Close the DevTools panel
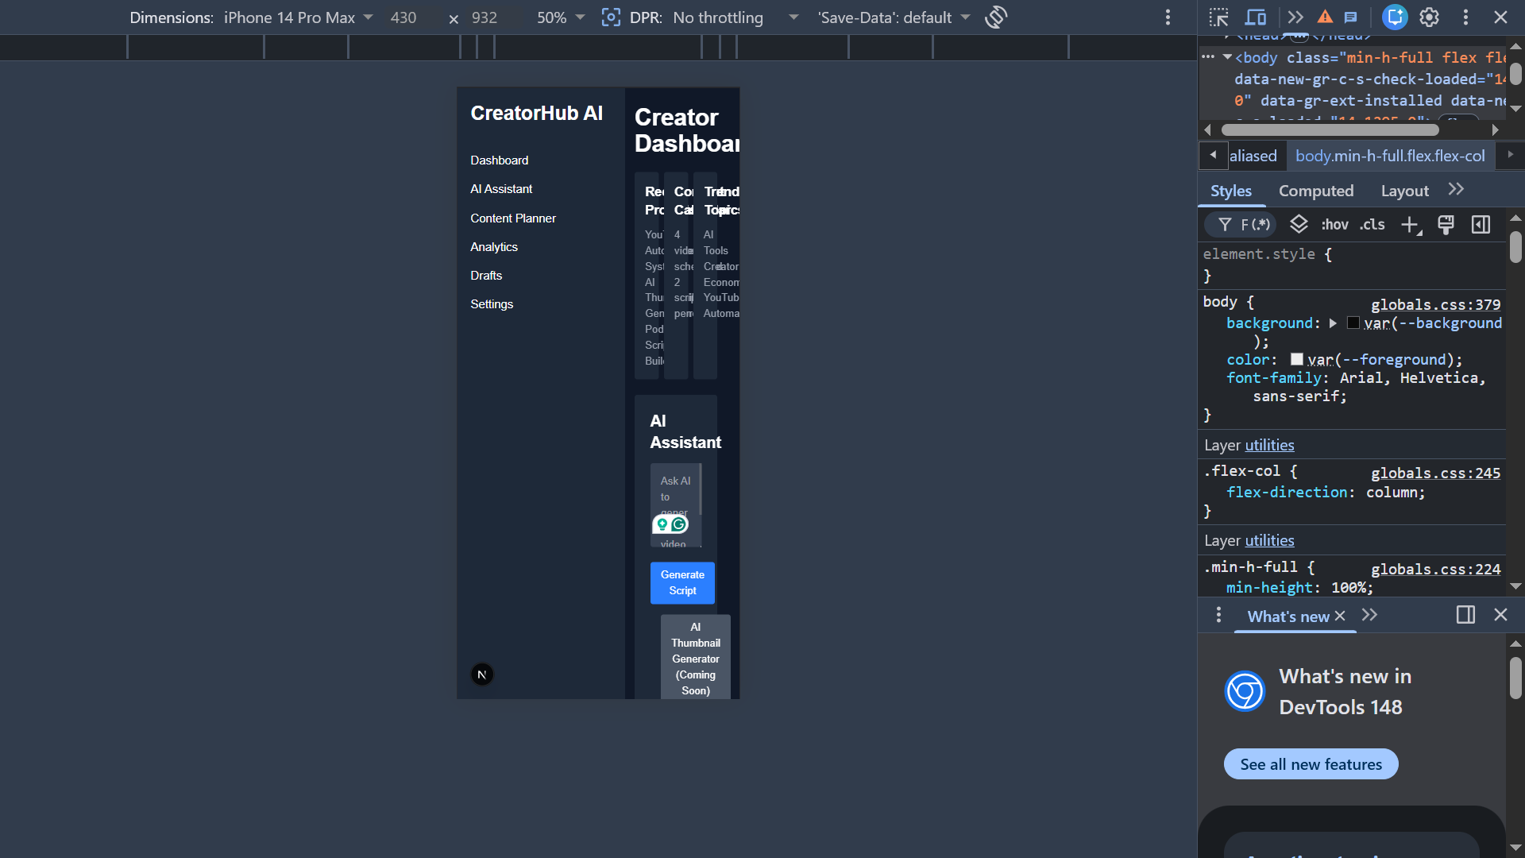Image resolution: width=1525 pixels, height=858 pixels. click(x=1500, y=17)
